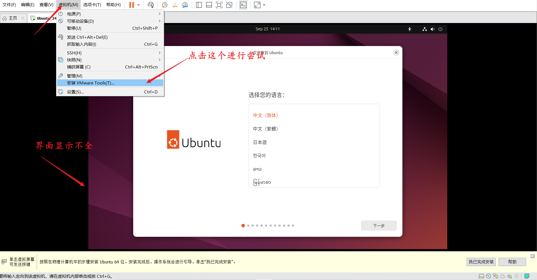Select 中文（繁體）language
Image resolution: width=537 pixels, height=280 pixels.
click(314, 129)
